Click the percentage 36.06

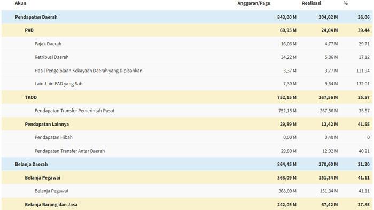[x=363, y=17]
